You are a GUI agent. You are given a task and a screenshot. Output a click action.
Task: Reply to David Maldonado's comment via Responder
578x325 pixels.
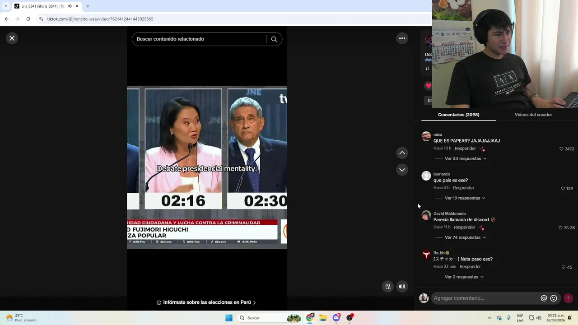coord(464,227)
